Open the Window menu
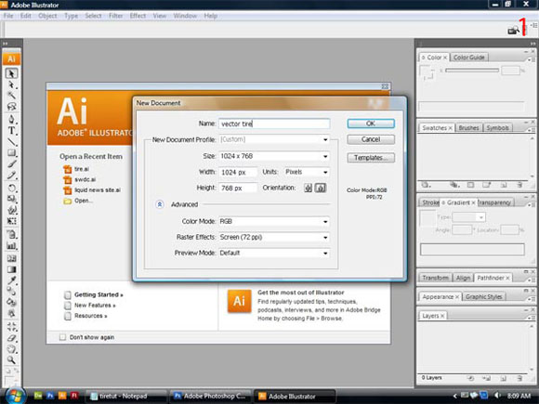Viewport: 539px width, 404px height. point(185,16)
